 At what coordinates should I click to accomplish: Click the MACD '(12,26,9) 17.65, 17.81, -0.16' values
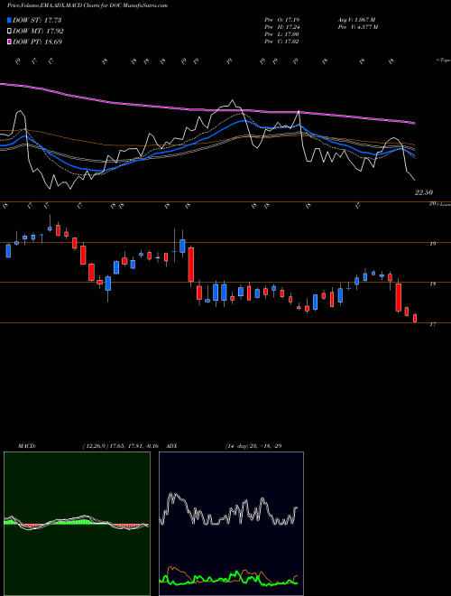pos(123,446)
